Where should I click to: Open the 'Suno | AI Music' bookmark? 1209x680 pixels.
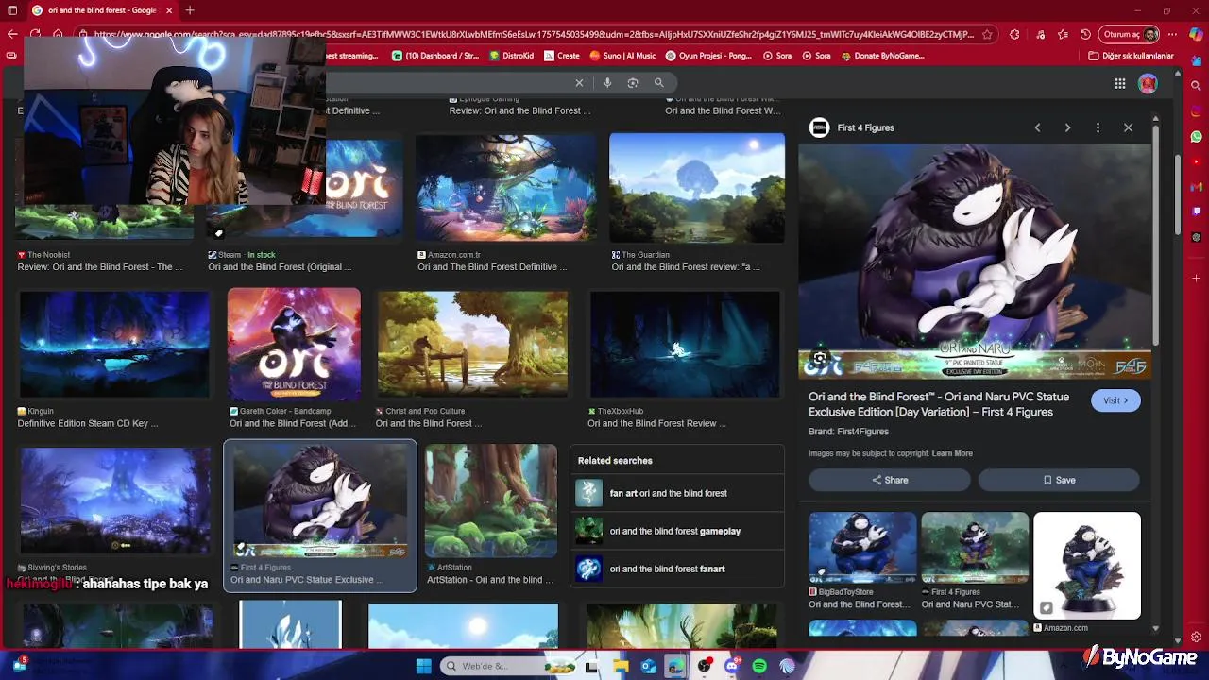(x=622, y=56)
